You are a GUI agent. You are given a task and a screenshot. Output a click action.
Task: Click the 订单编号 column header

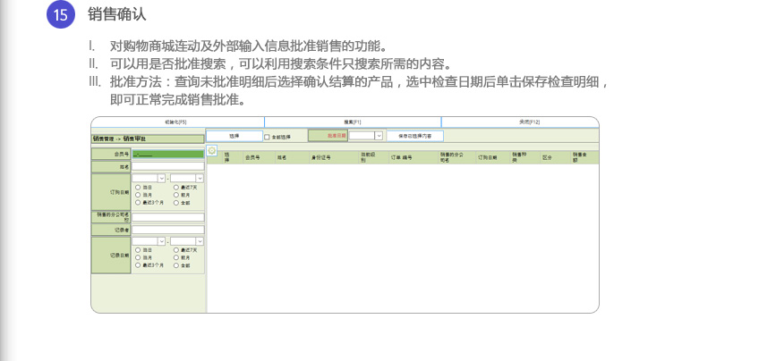coord(400,156)
